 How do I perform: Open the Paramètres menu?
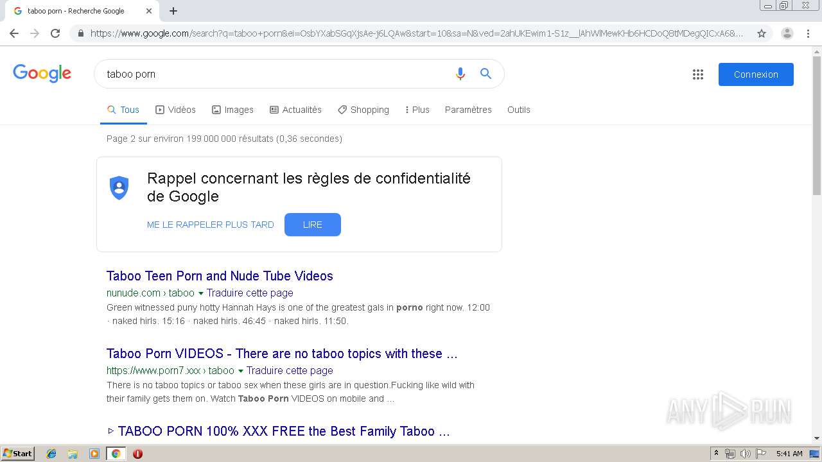pos(468,110)
